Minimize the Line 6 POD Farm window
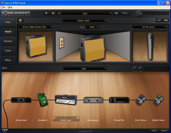The width and height of the screenshot is (171, 133). tap(159, 3)
